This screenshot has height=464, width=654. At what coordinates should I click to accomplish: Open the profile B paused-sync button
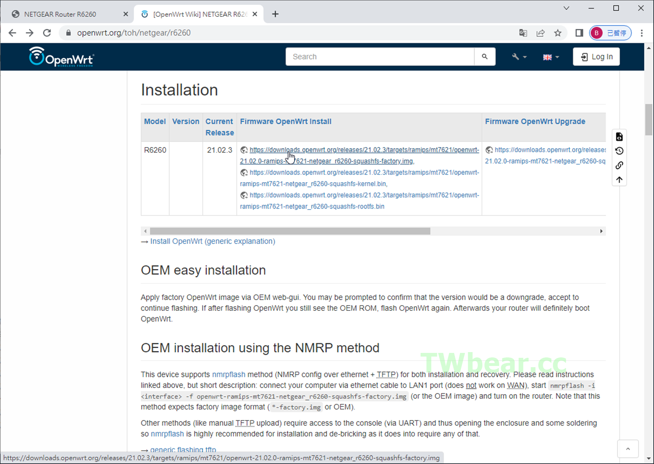pos(610,33)
